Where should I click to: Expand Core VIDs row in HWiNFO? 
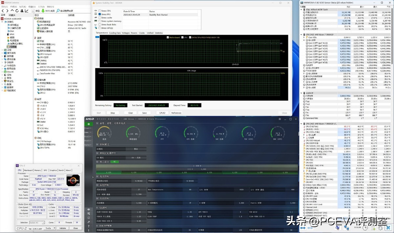(304, 37)
